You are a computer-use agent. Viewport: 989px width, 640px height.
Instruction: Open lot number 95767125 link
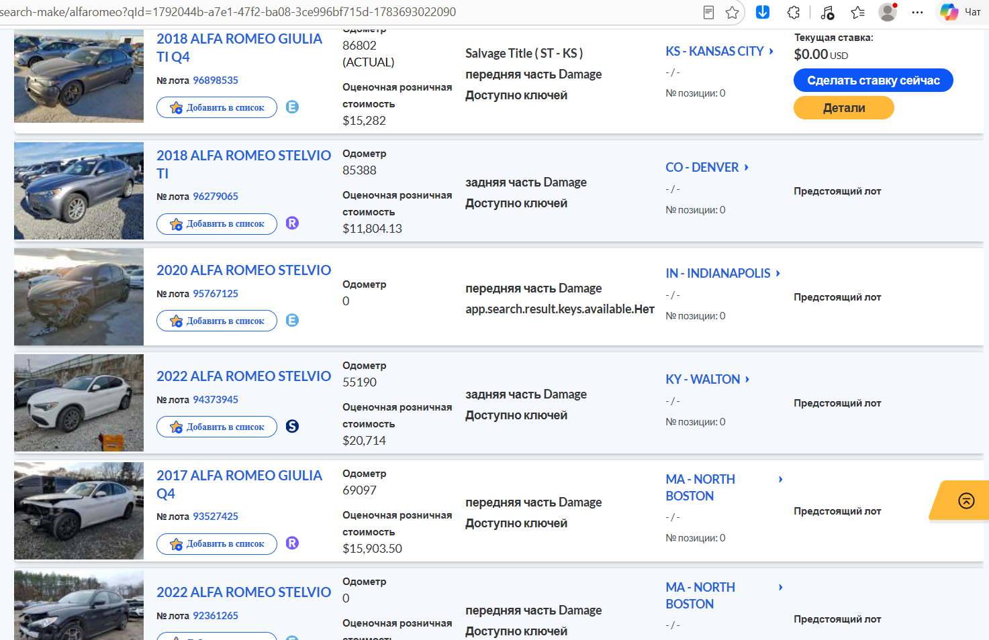pyautogui.click(x=216, y=293)
